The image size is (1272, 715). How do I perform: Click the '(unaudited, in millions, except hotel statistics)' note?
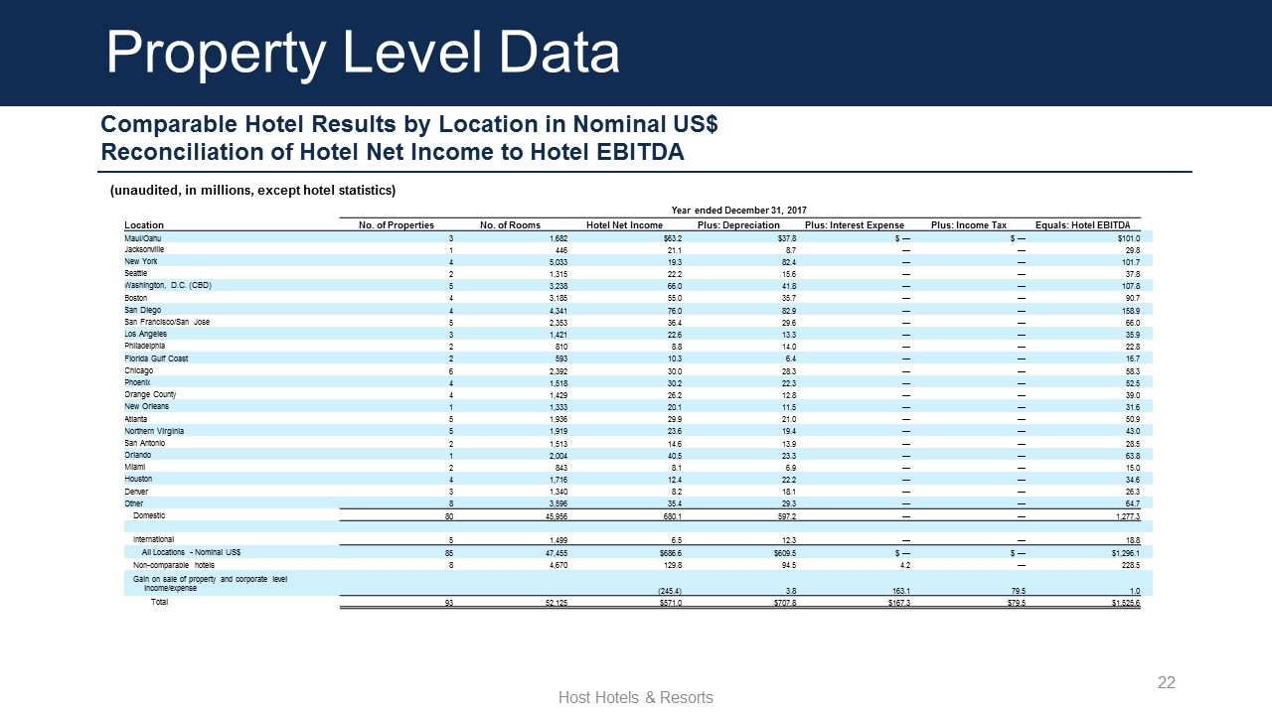point(252,190)
